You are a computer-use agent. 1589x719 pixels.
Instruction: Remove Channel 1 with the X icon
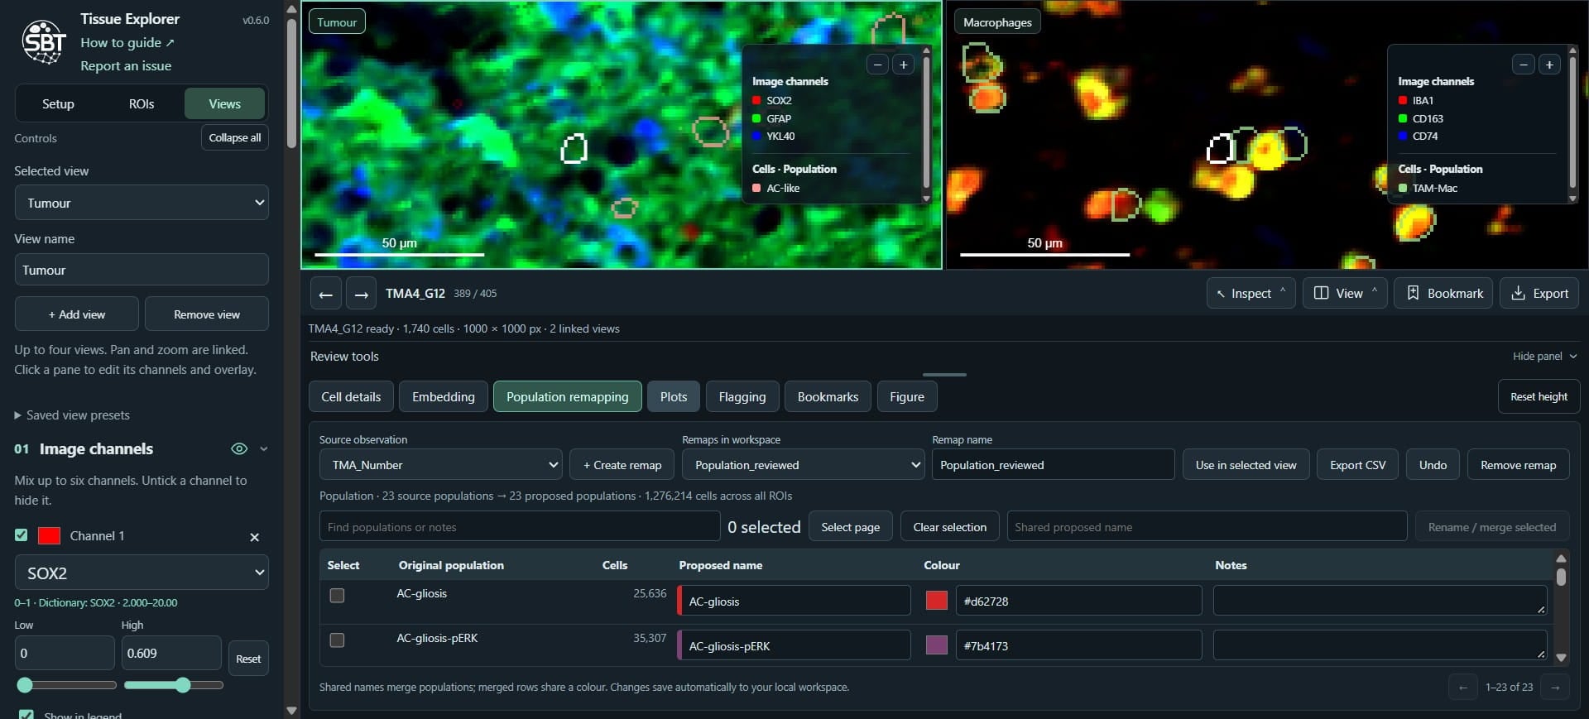tap(254, 537)
